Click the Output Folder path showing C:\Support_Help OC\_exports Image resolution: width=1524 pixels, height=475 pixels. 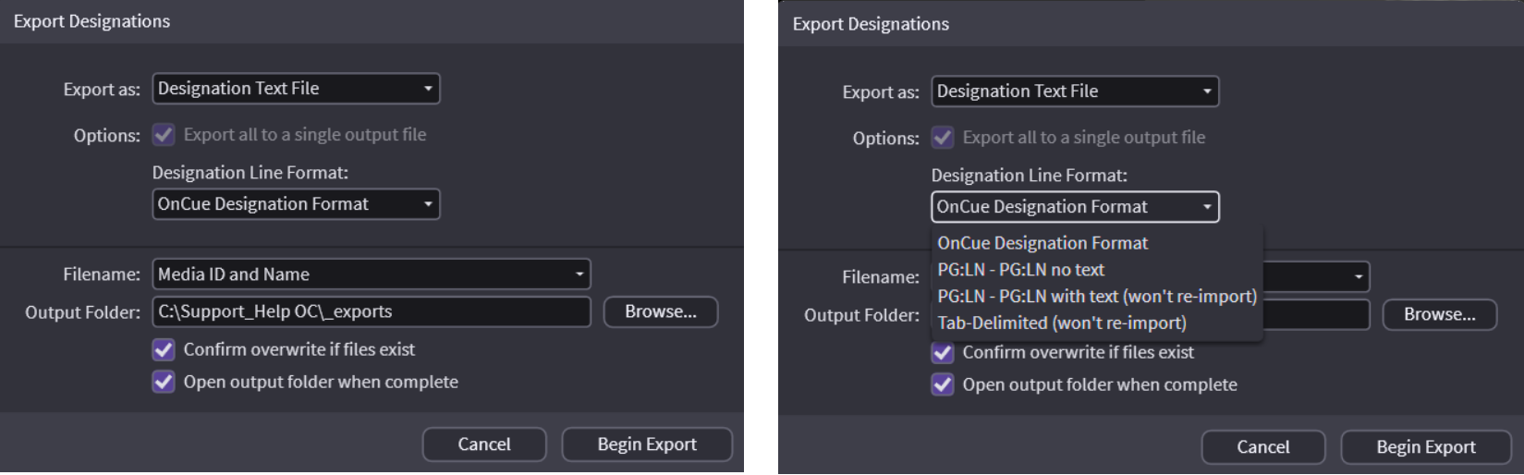click(x=371, y=312)
